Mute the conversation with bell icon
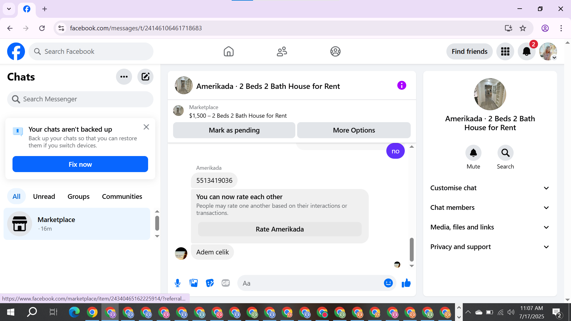The image size is (571, 321). coord(473,153)
